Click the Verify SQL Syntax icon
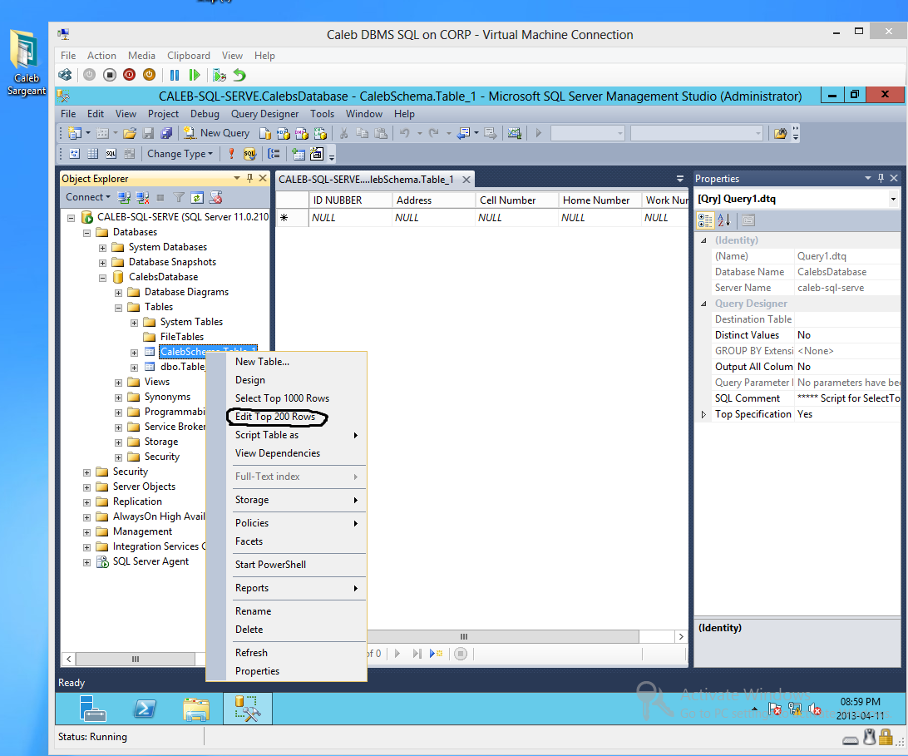This screenshot has width=908, height=756. click(249, 154)
